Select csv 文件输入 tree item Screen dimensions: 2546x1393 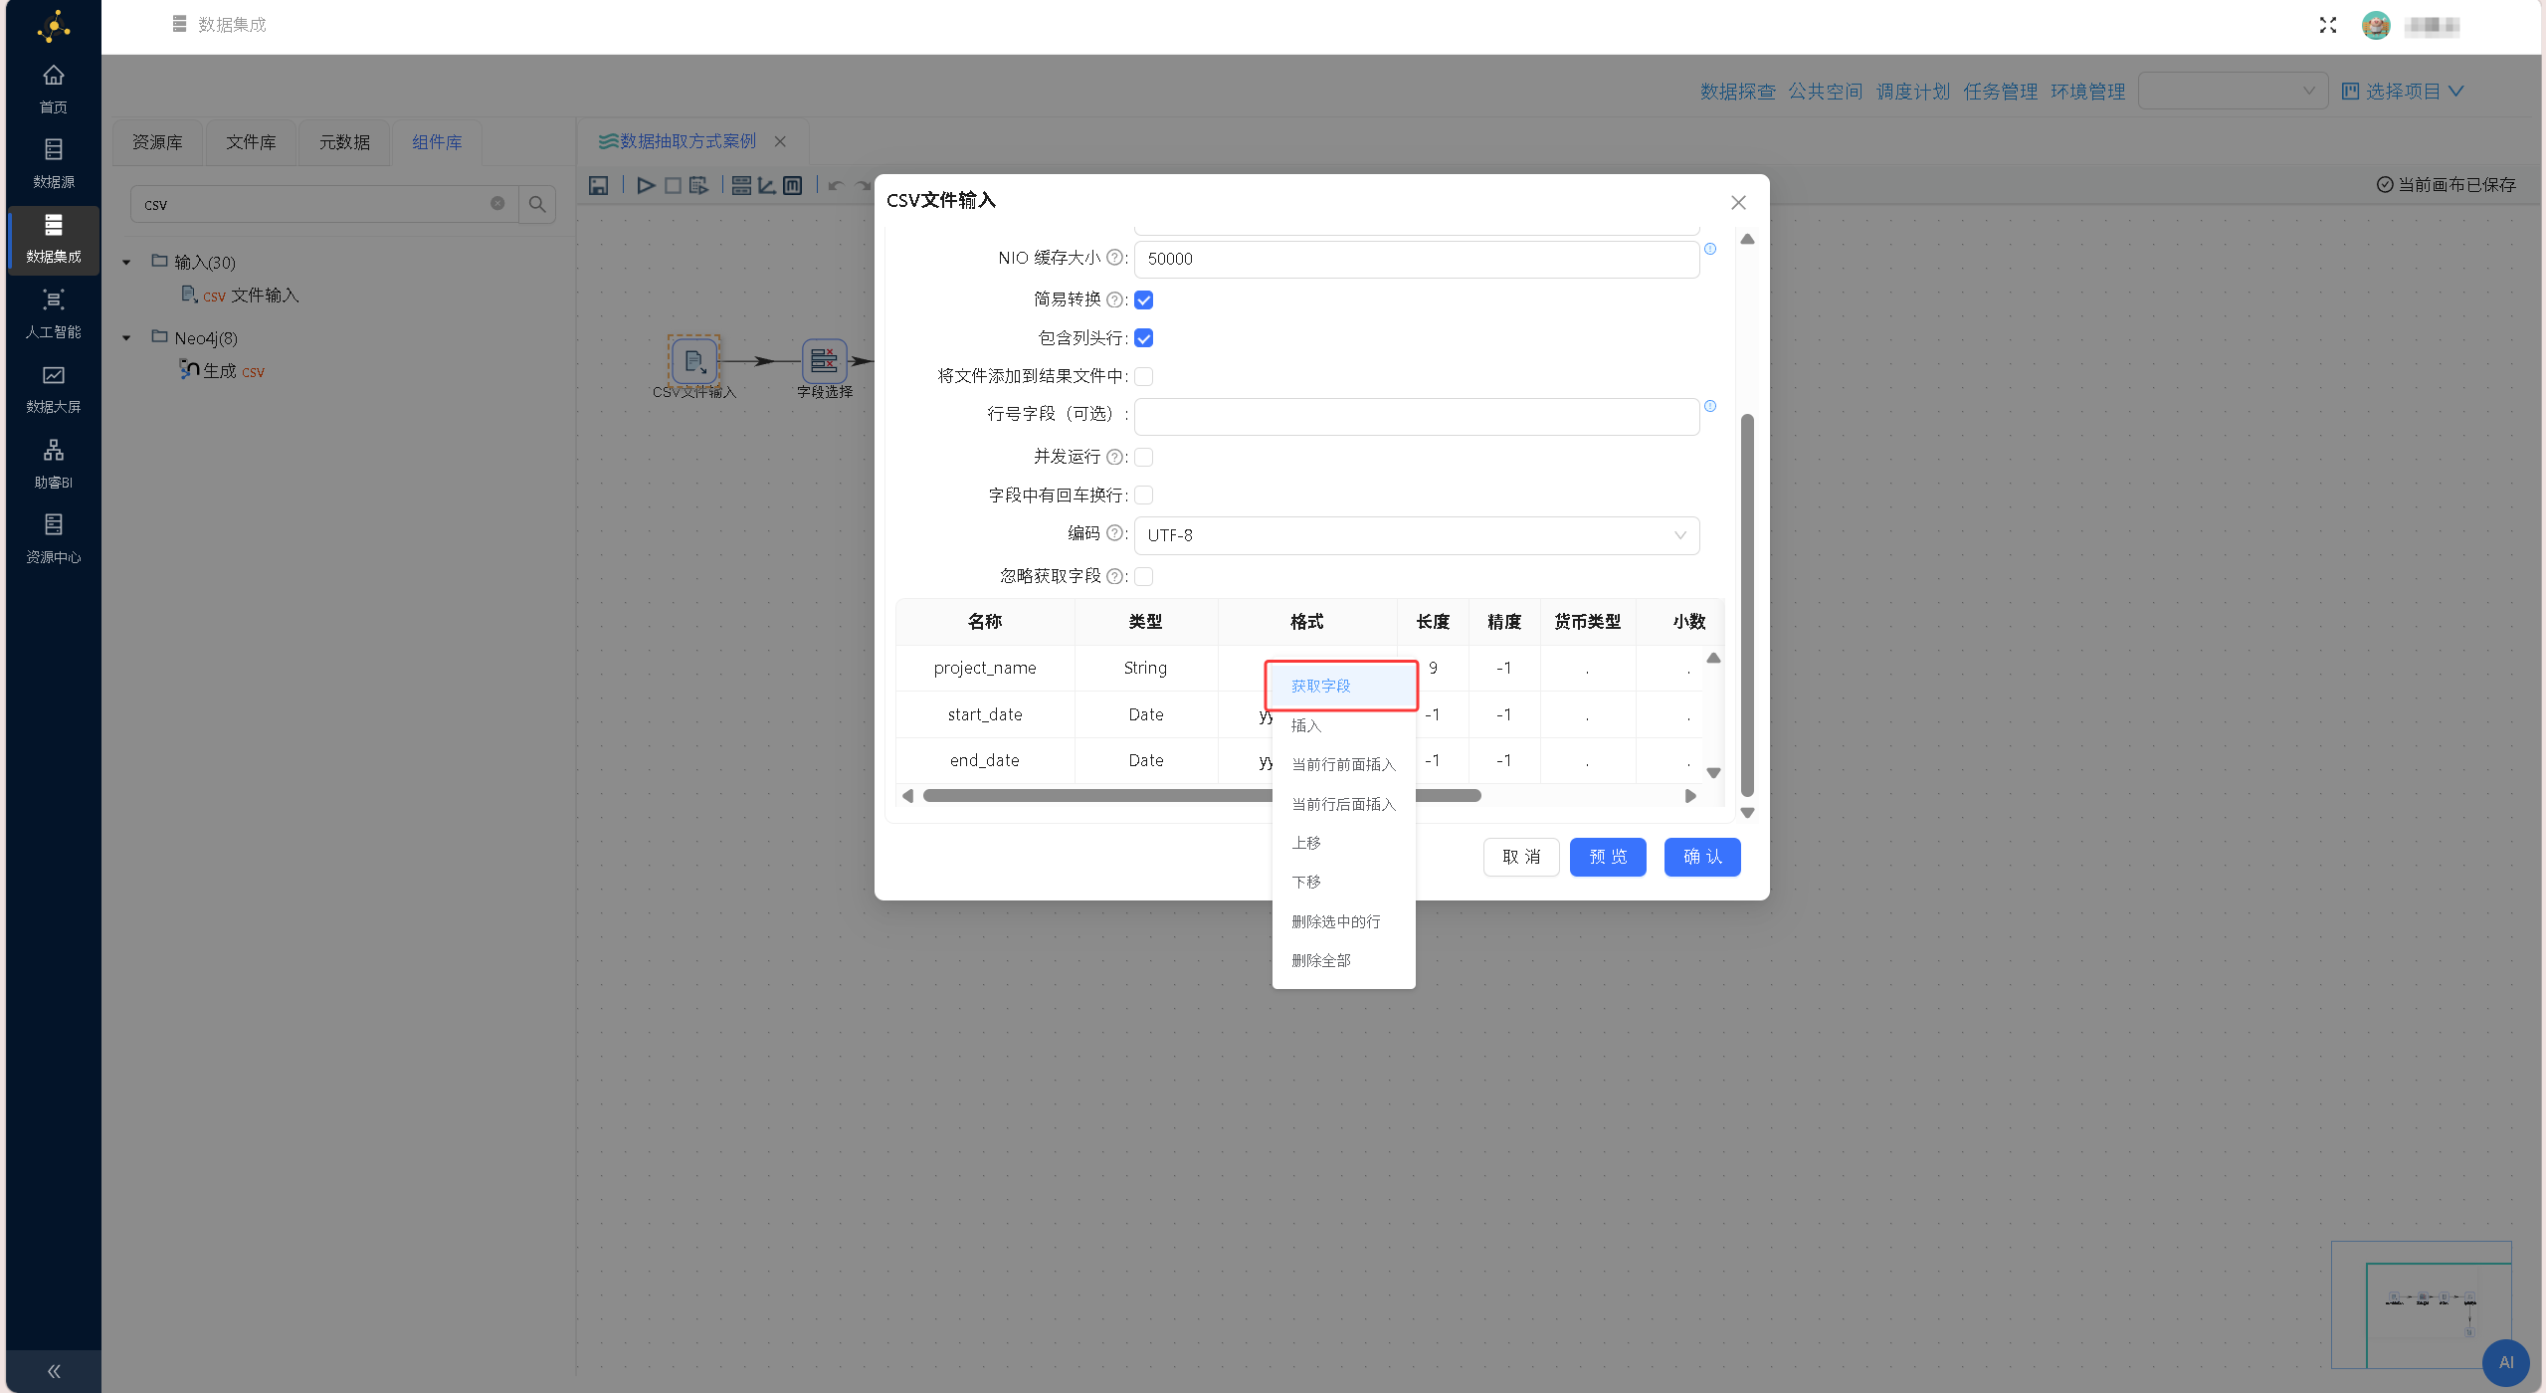coord(240,296)
